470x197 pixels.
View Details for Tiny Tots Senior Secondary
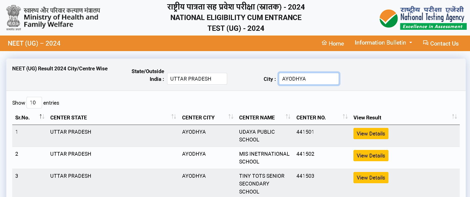[x=371, y=178]
